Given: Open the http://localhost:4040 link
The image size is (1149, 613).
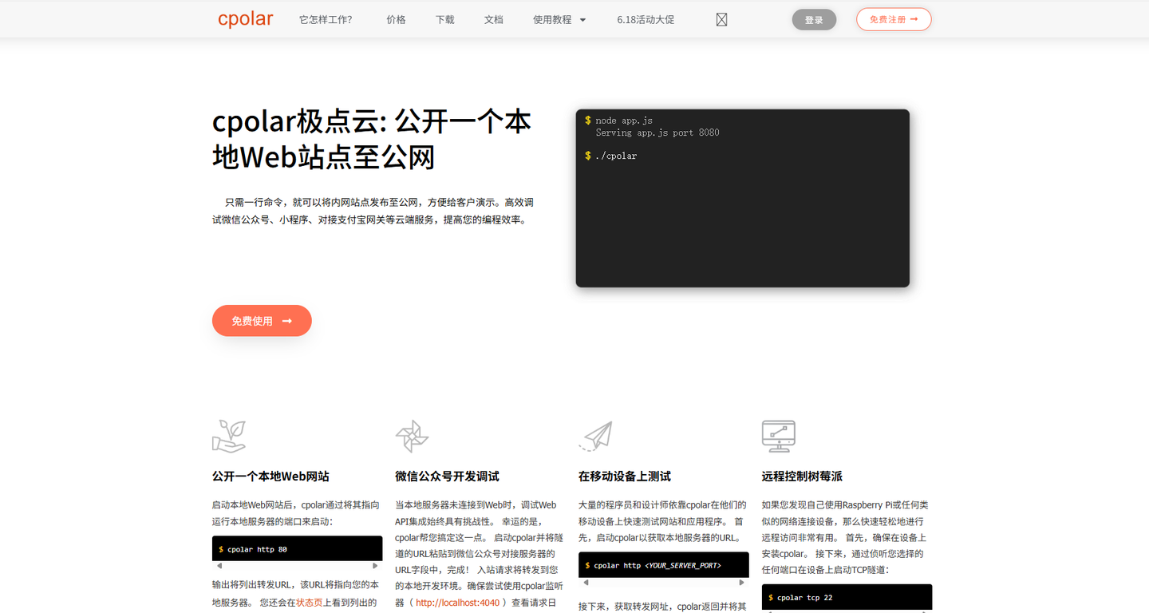Looking at the screenshot, I should coord(456,603).
